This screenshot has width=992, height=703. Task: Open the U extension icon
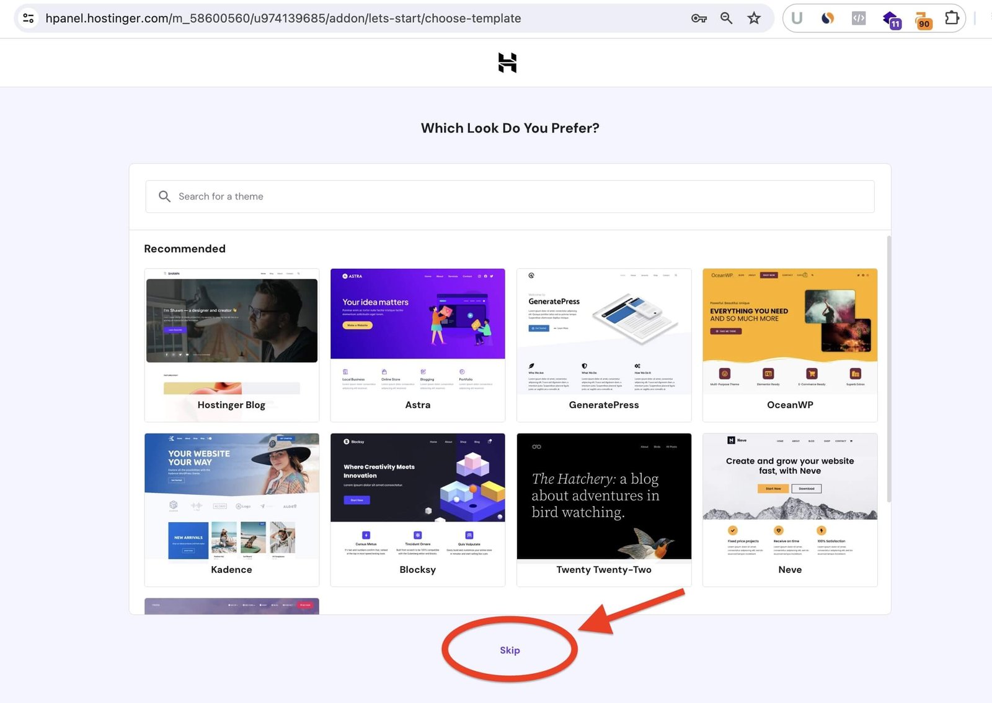tap(797, 18)
